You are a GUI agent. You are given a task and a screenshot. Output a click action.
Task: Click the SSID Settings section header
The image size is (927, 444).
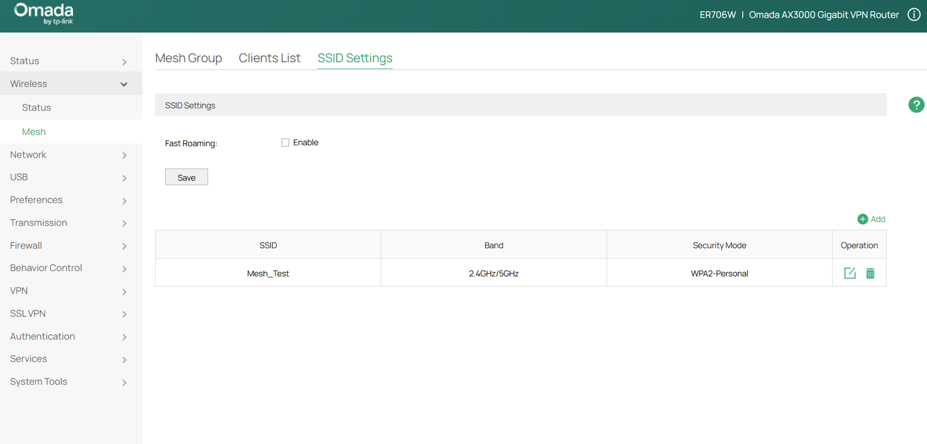pyautogui.click(x=521, y=105)
